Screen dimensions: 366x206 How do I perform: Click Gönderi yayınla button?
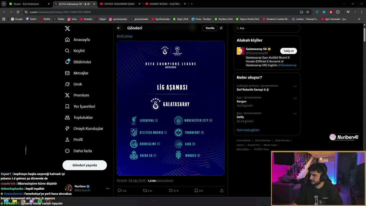pyautogui.click(x=85, y=165)
